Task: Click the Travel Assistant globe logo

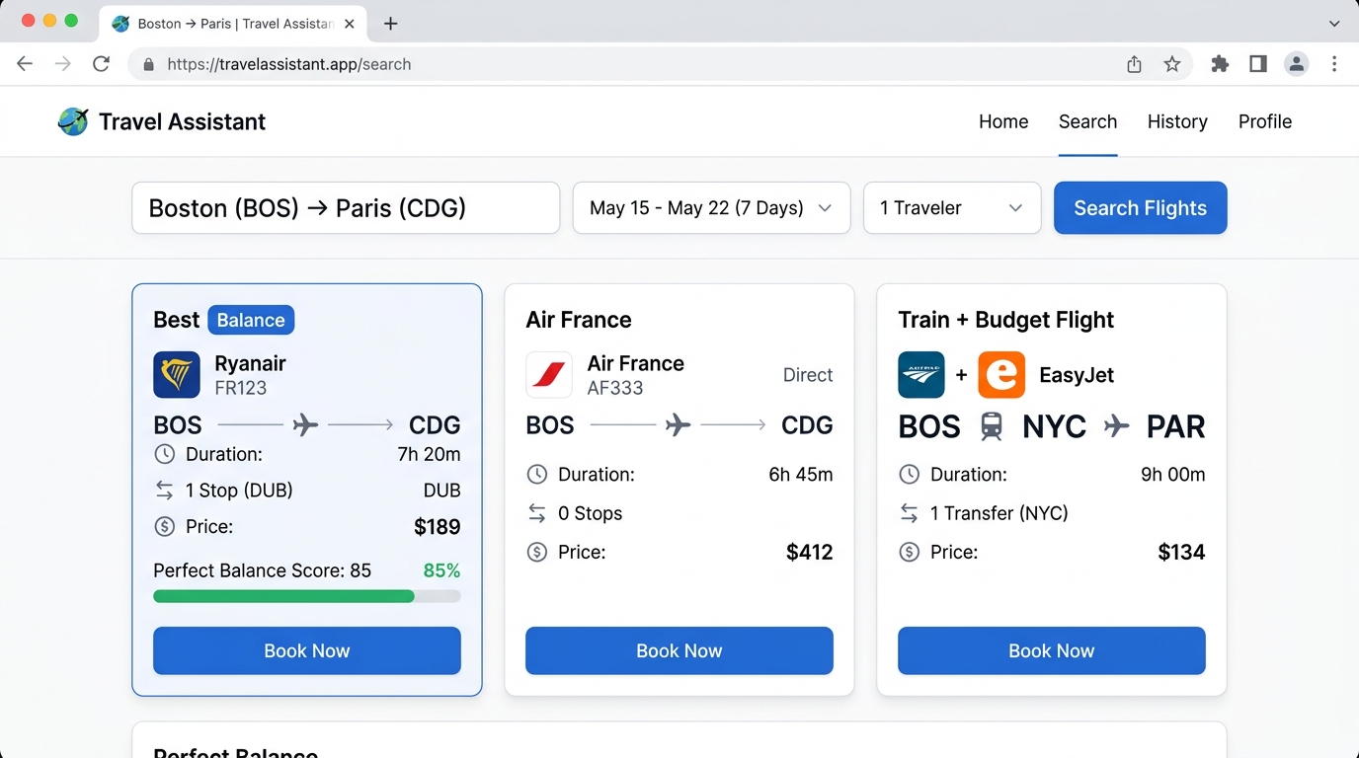Action: pyautogui.click(x=73, y=121)
